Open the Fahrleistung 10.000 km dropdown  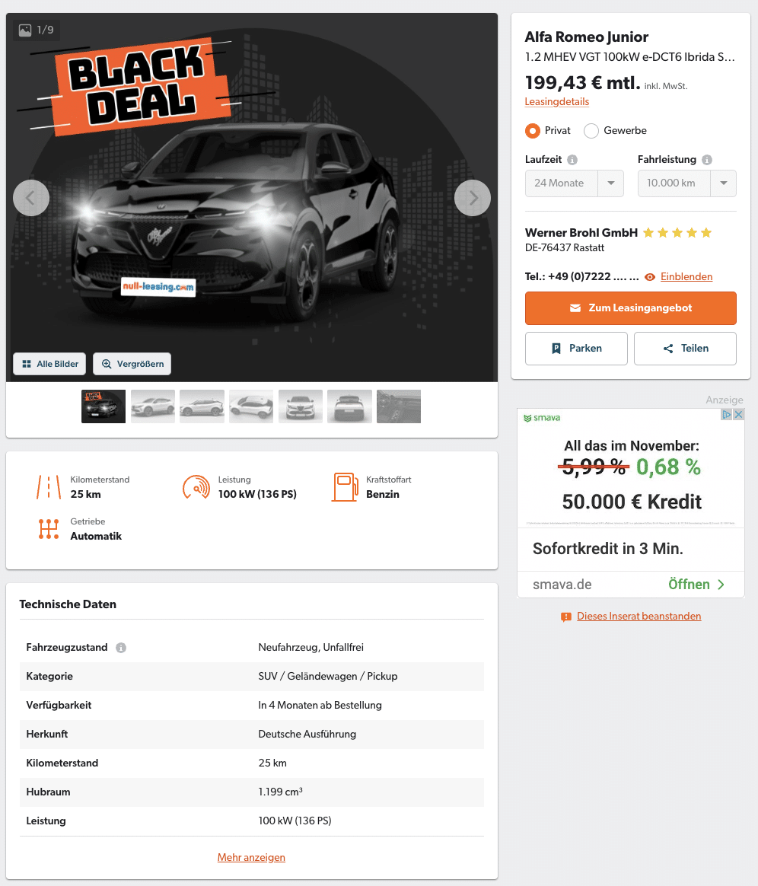pos(686,183)
